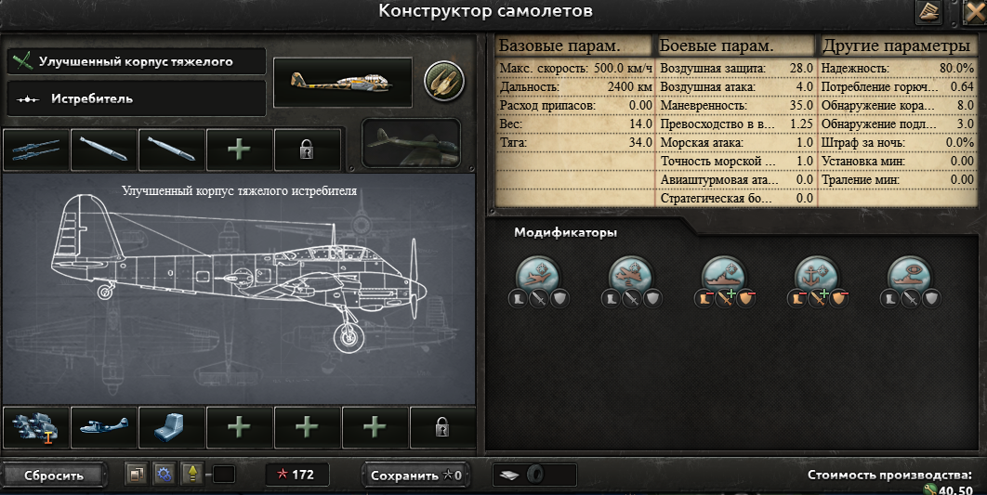Click the yellow upgrade arrow icon
The image size is (987, 495).
(191, 475)
